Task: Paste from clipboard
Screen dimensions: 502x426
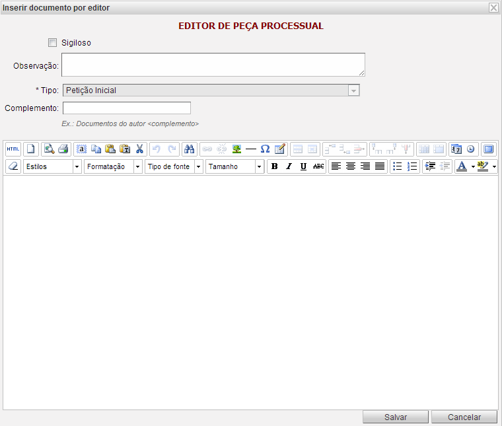Action: click(110, 149)
